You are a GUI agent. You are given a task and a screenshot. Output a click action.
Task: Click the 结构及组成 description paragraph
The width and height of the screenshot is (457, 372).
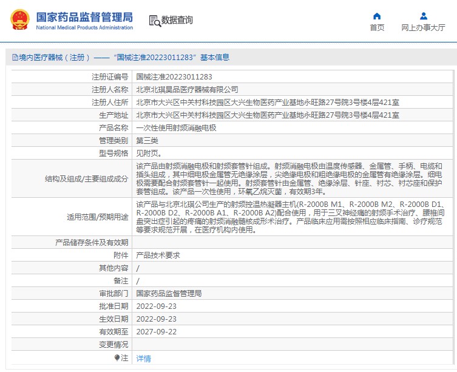tap(289, 178)
